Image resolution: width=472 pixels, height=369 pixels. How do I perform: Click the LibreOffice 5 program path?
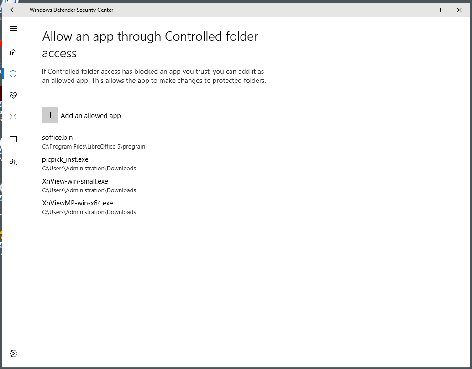[x=94, y=147]
